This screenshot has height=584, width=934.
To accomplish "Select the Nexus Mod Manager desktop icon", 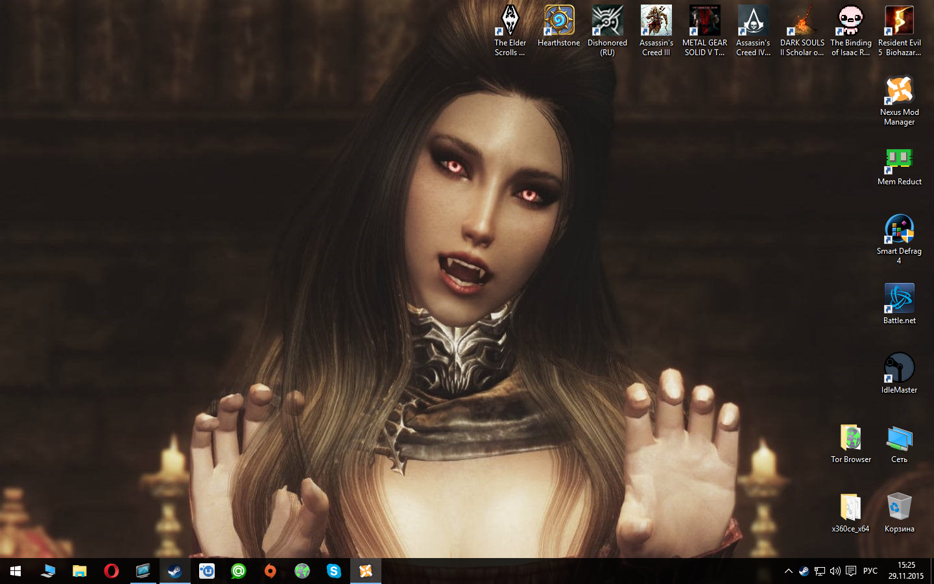I will coord(899,100).
